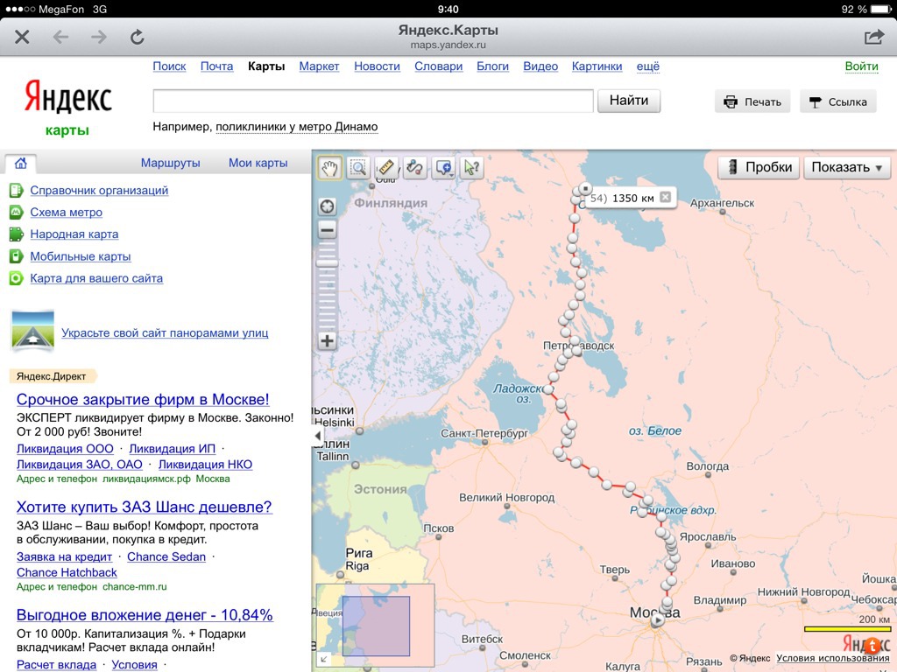
Task: Click the route start marker at Москва
Action: click(x=657, y=620)
